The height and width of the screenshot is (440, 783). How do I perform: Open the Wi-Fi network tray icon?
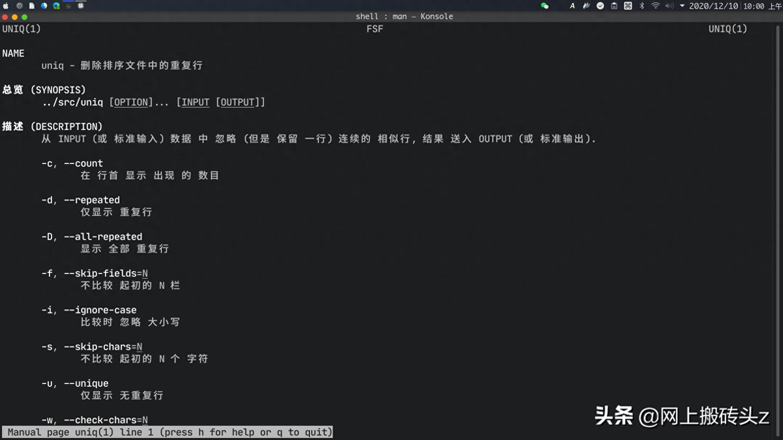[x=655, y=6]
